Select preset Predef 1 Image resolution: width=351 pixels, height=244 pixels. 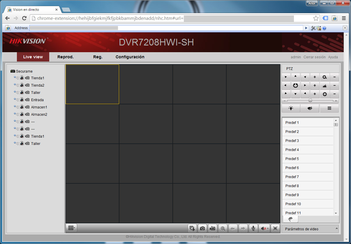[308, 123]
